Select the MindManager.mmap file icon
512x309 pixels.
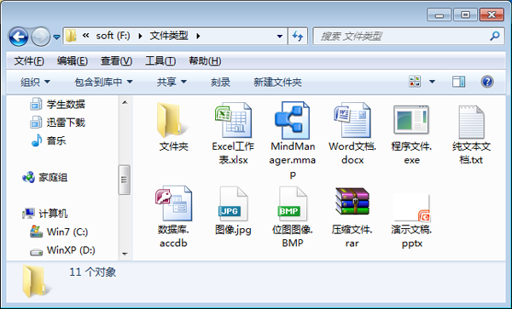coord(292,120)
